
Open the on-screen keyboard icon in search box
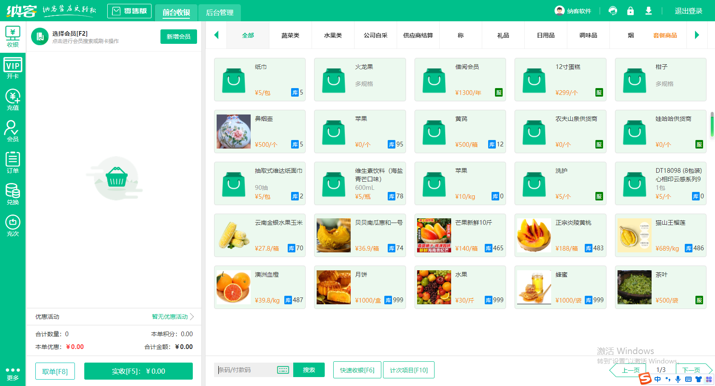tap(283, 370)
